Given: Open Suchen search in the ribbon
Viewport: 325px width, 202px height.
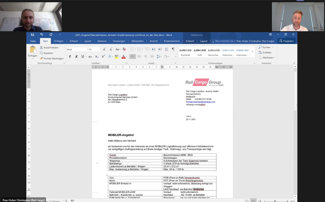Looking at the screenshot, I should click(264, 47).
